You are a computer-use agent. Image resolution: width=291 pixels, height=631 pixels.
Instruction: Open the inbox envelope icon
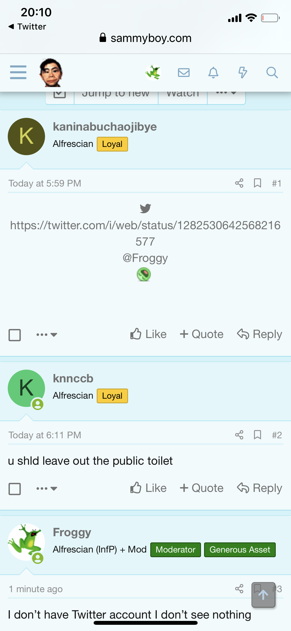tap(184, 73)
